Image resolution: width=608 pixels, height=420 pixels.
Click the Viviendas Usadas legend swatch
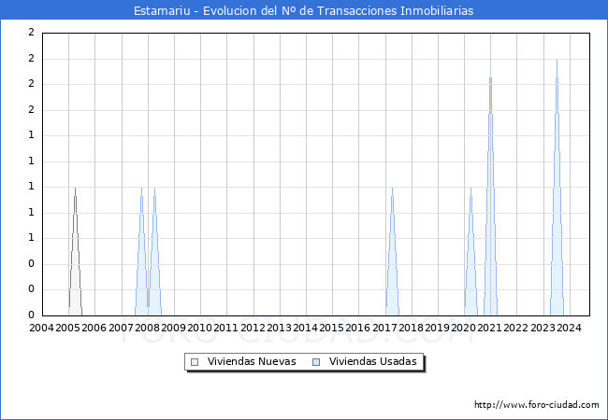[x=316, y=362]
